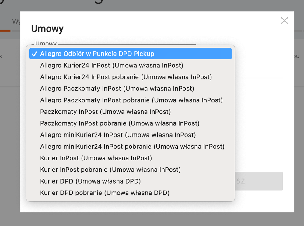Close the Umowy dialog with X icon
304x226 pixels.
point(285,21)
